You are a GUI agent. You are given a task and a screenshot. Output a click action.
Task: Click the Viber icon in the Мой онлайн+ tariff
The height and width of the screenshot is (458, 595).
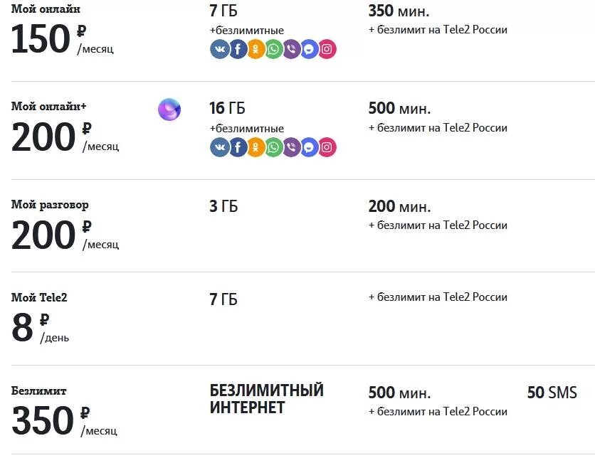291,147
